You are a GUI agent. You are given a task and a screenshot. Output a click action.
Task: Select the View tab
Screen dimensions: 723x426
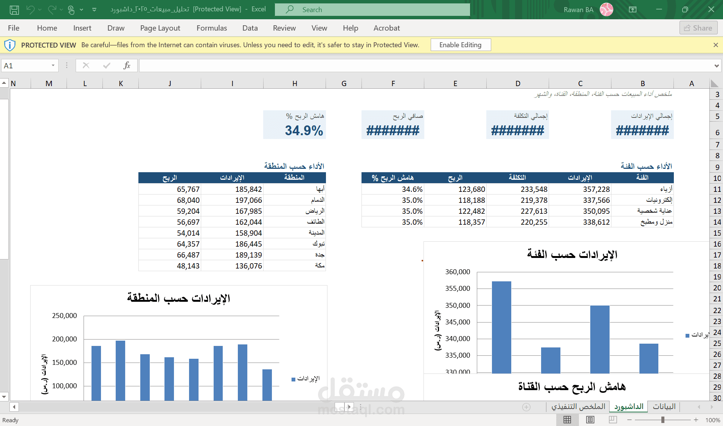(319, 28)
